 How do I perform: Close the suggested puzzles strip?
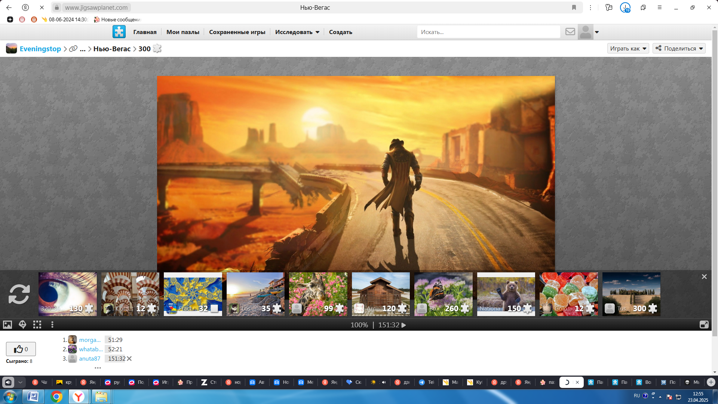(x=704, y=277)
